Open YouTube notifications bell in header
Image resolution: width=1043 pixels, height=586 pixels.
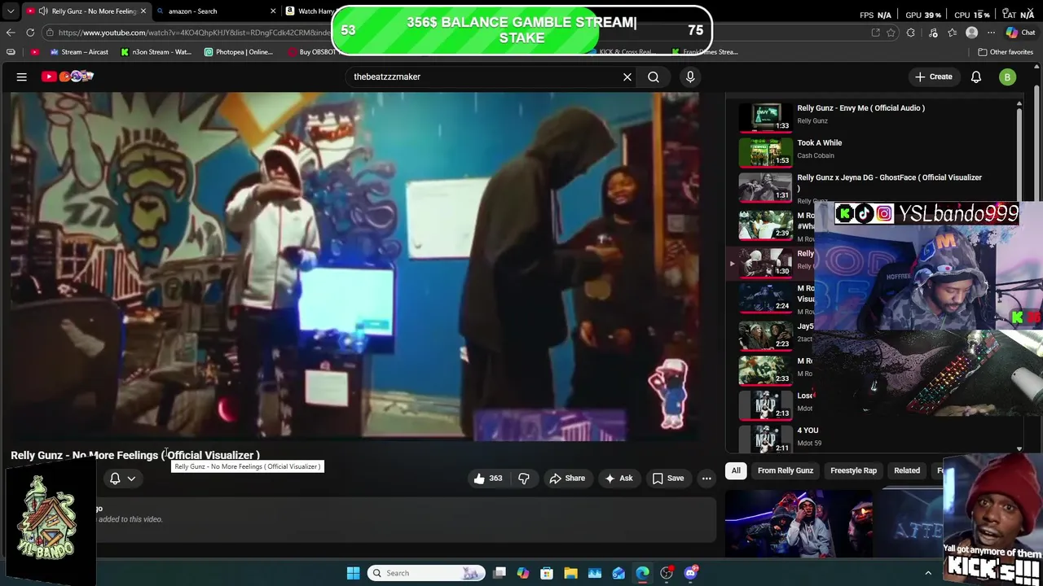click(x=976, y=77)
